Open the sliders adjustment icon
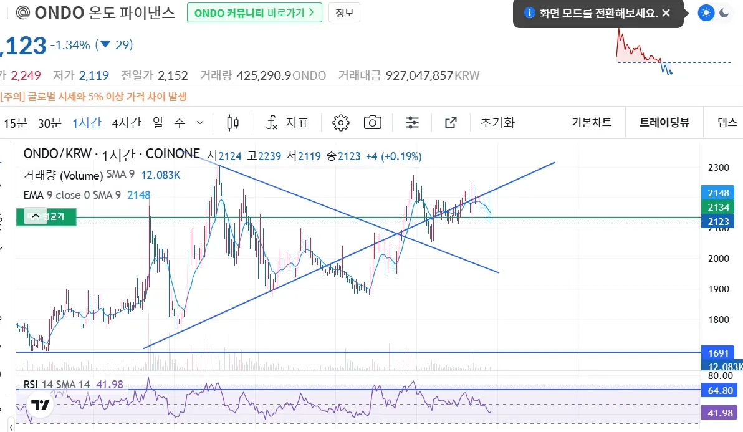 412,123
